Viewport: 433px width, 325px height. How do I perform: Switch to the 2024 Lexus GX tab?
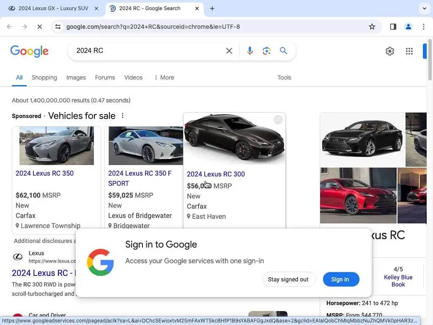(53, 8)
